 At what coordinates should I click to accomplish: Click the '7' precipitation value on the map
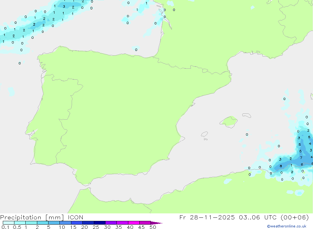click(x=301, y=158)
